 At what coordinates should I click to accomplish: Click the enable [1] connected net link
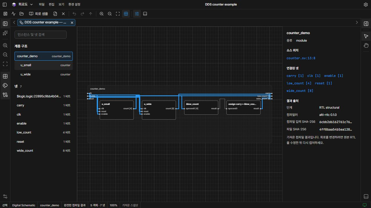(334, 76)
